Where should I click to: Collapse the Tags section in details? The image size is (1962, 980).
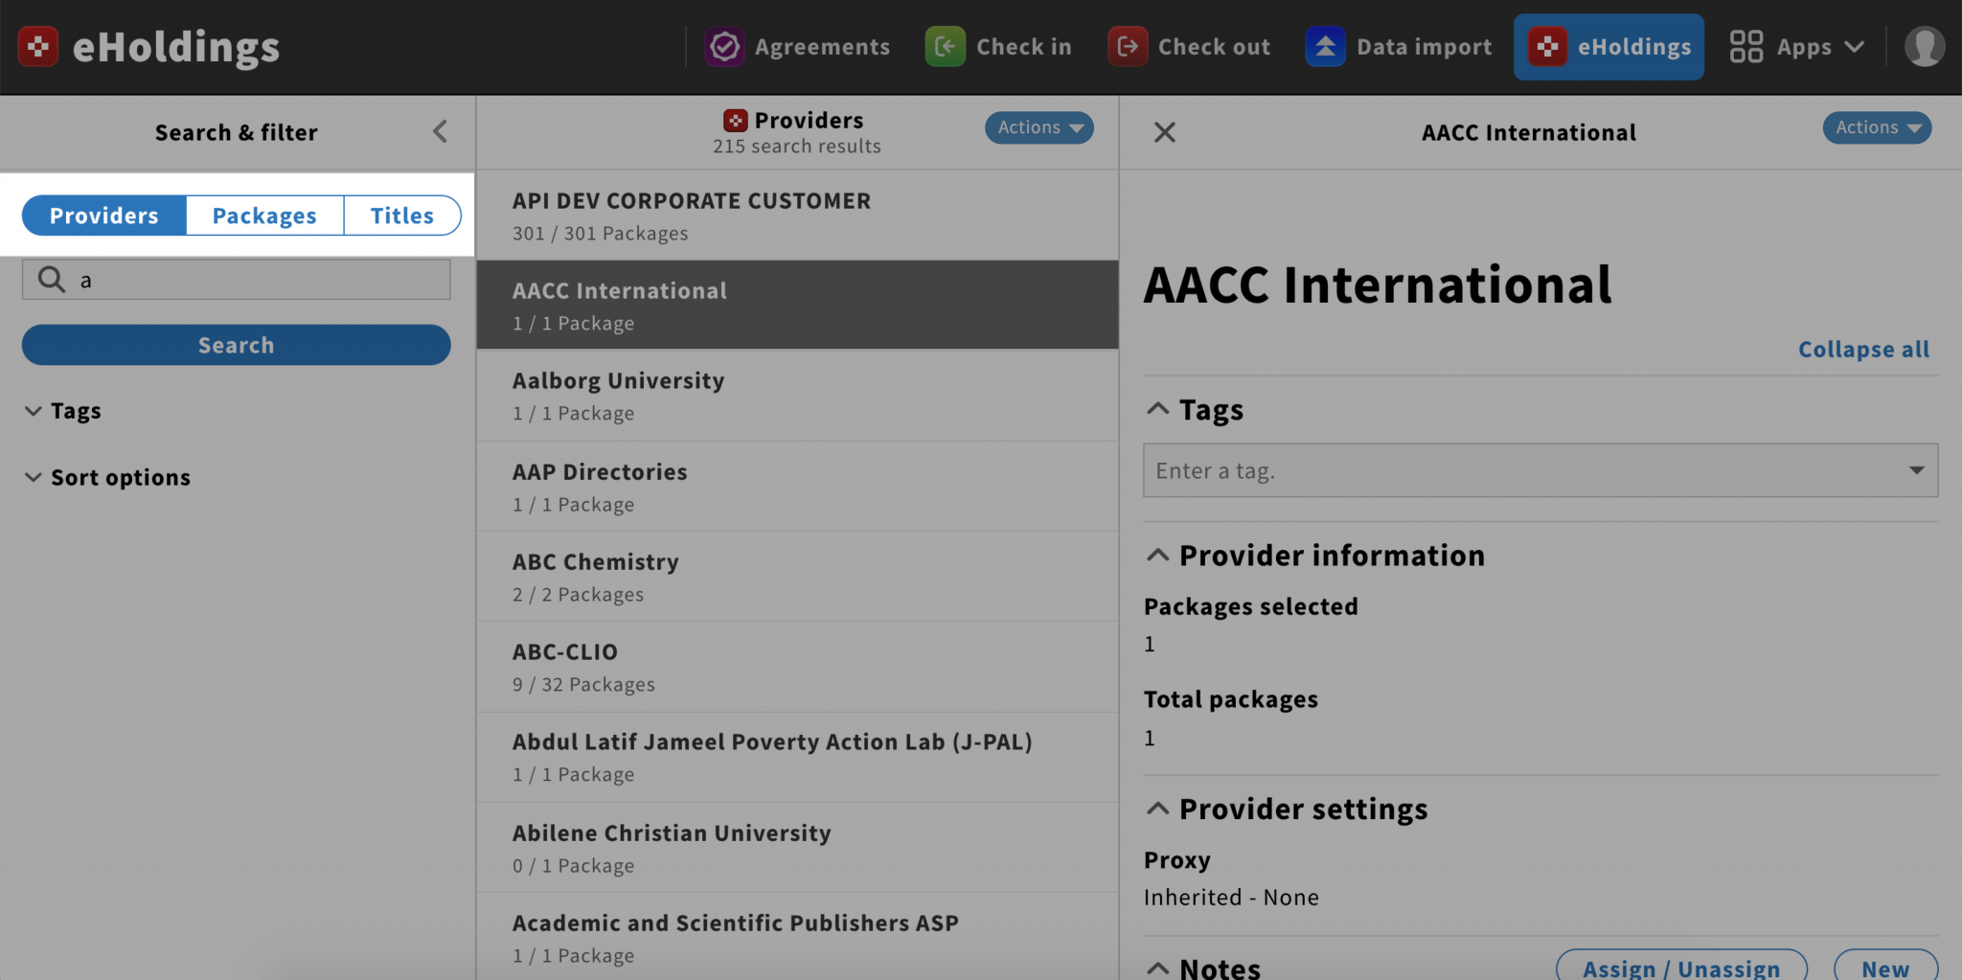pyautogui.click(x=1195, y=410)
